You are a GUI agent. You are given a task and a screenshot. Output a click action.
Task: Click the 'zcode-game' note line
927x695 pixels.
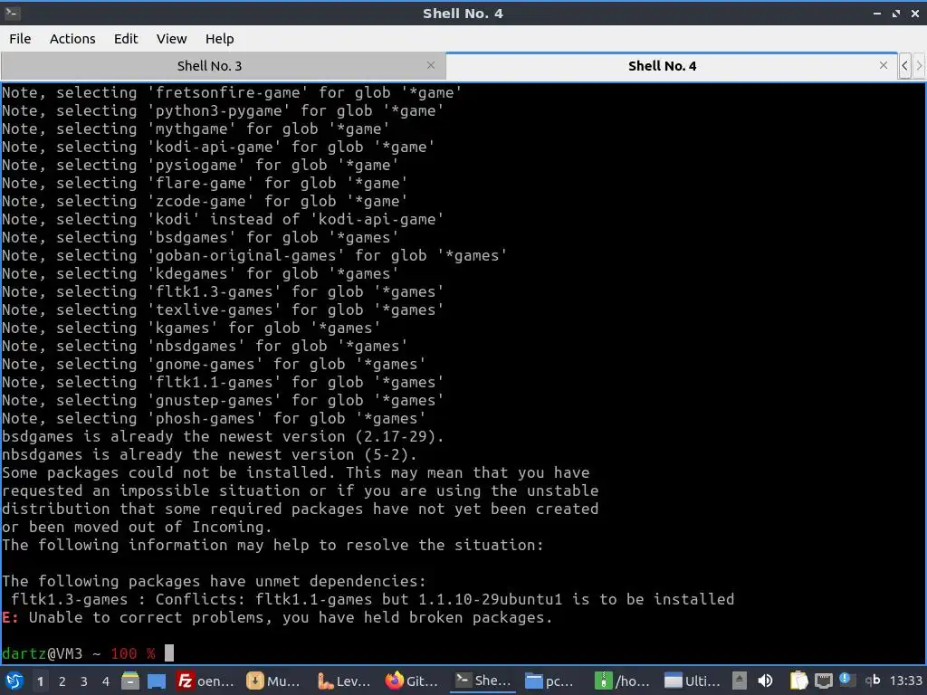205,201
